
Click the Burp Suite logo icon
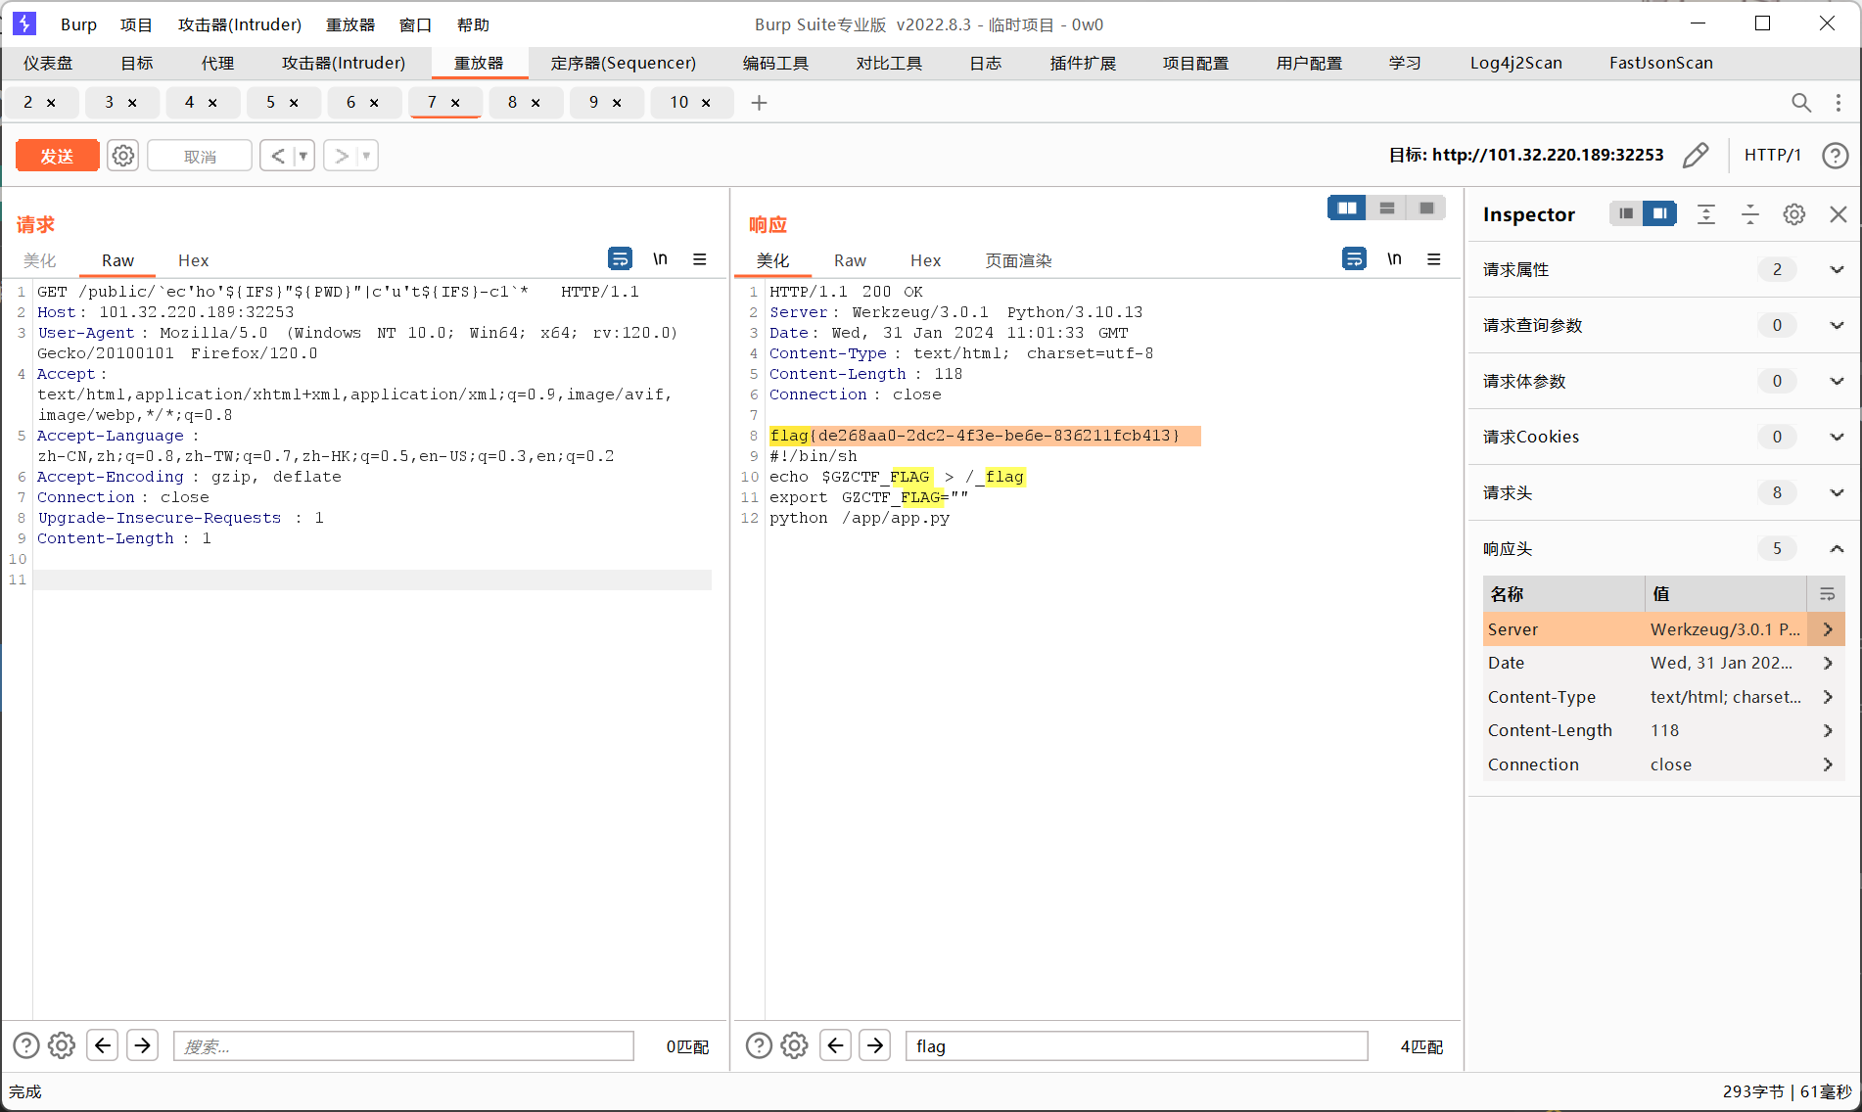coord(24,23)
